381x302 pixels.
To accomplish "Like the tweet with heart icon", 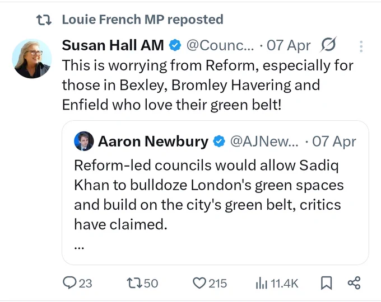I will click(x=199, y=283).
